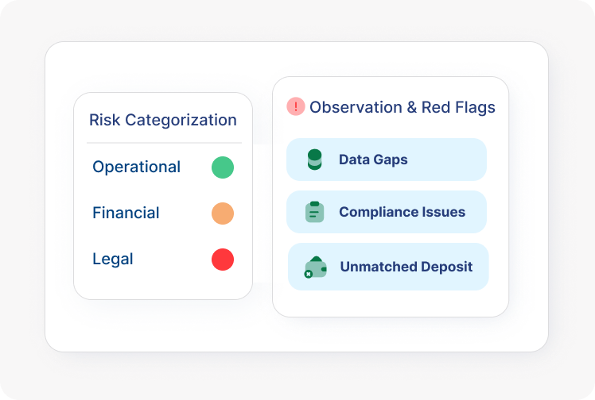Viewport: 595px width, 400px height.
Task: Click the Observation & Red Flags heading
Action: (x=402, y=107)
